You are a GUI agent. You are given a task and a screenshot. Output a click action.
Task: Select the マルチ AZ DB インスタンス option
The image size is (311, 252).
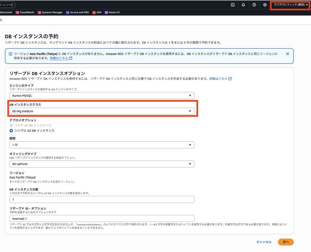12,125
